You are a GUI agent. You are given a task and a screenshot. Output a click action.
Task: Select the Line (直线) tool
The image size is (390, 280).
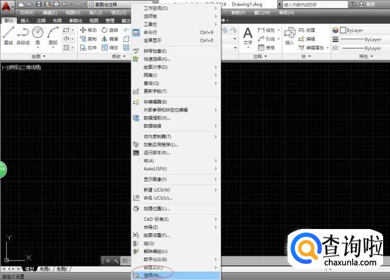(9, 36)
